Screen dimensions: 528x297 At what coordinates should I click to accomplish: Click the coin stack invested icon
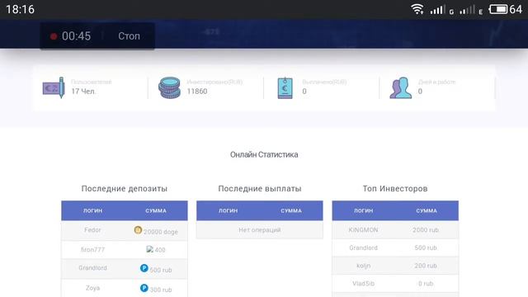[169, 87]
